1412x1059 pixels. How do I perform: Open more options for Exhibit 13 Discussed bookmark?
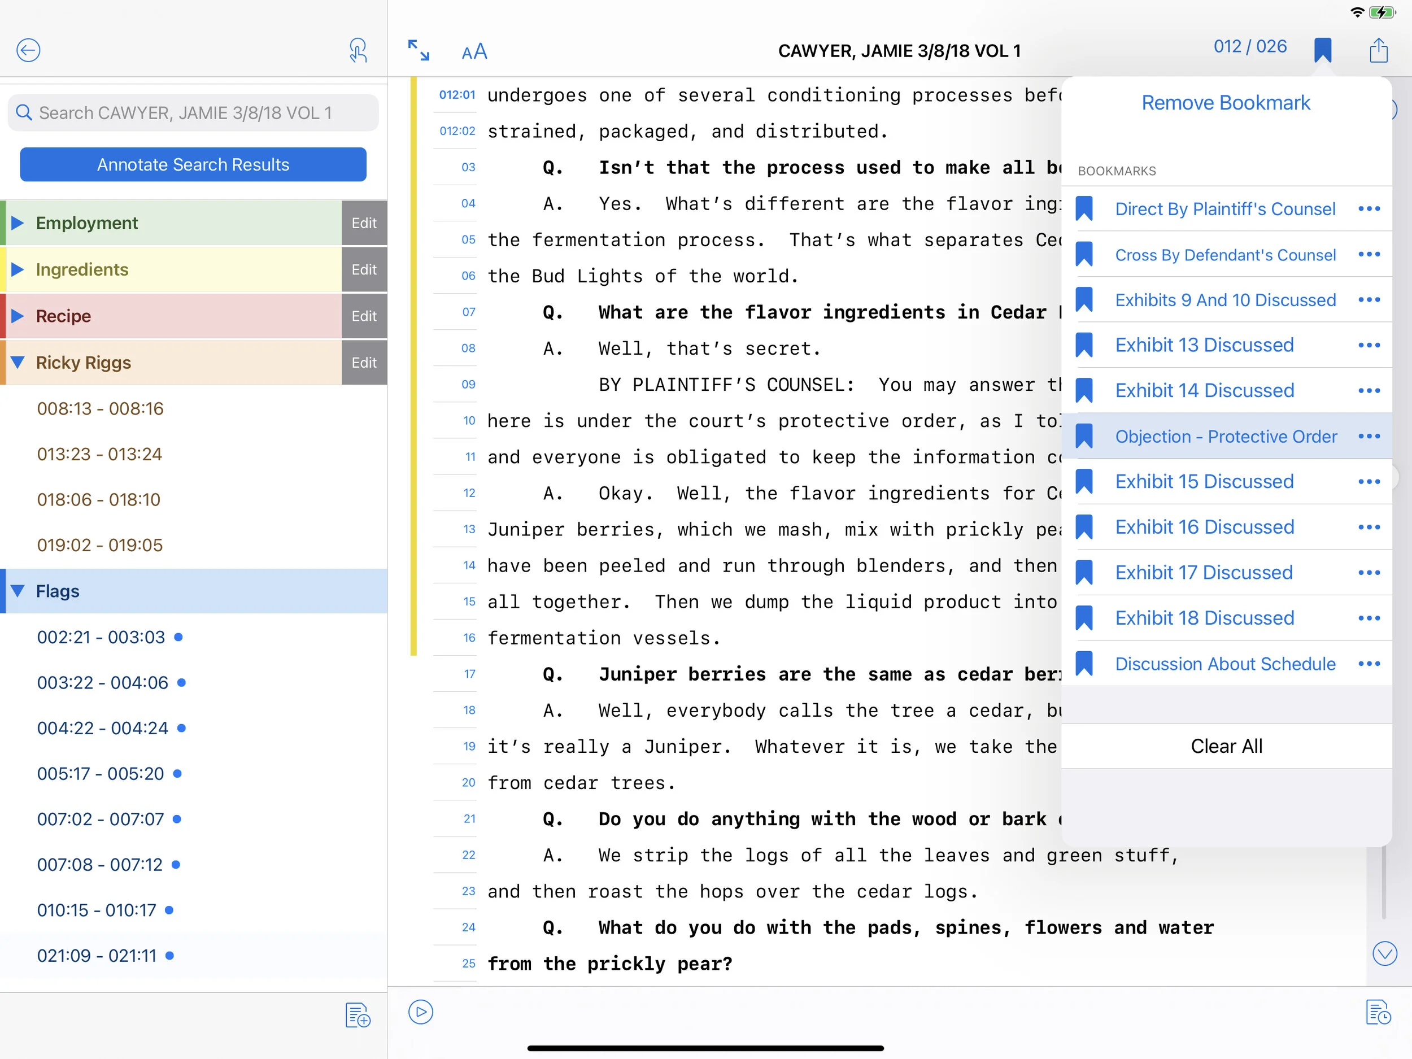[1371, 345]
